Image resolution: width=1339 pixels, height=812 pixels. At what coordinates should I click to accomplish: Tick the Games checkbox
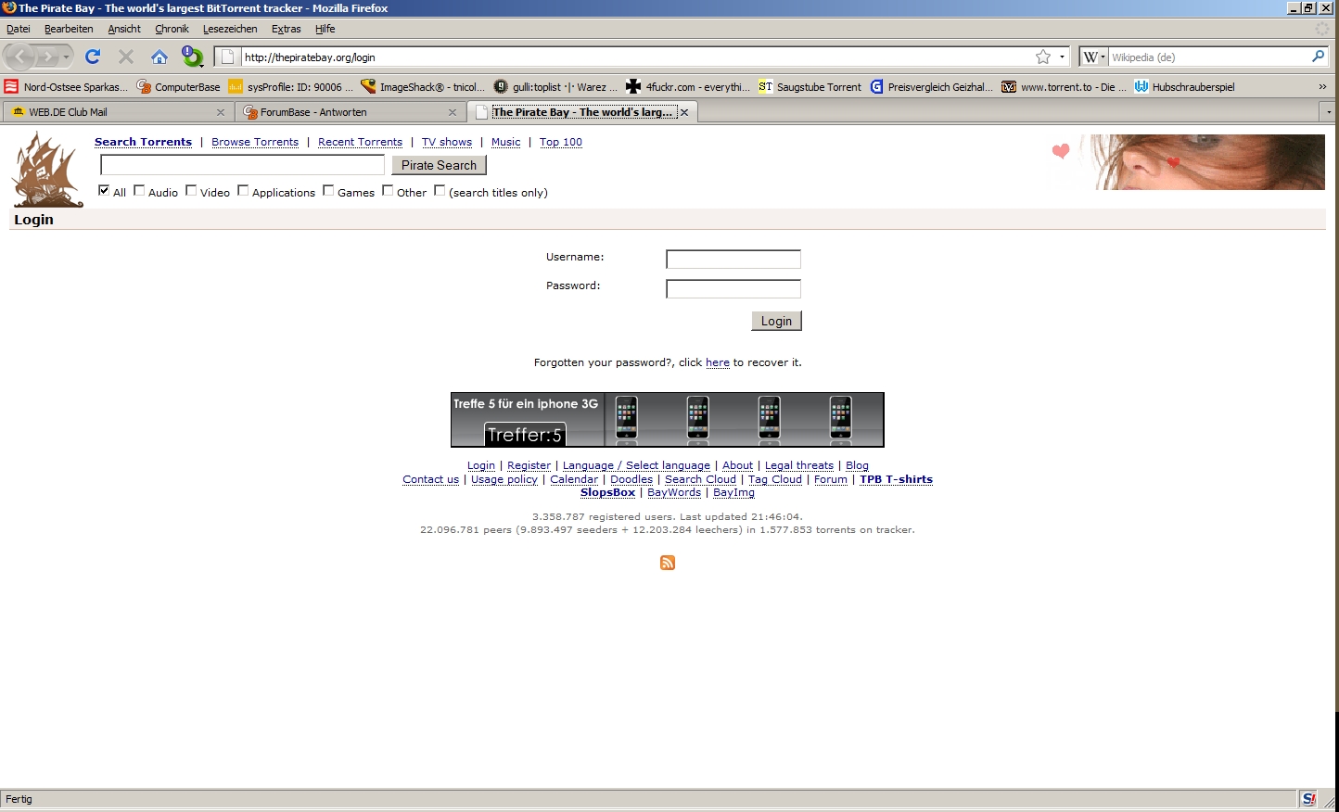click(x=328, y=190)
